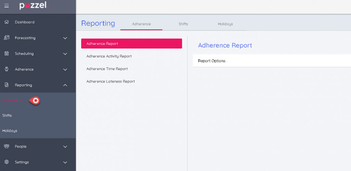
Task: Expand the Report Options panel
Action: coord(212,61)
